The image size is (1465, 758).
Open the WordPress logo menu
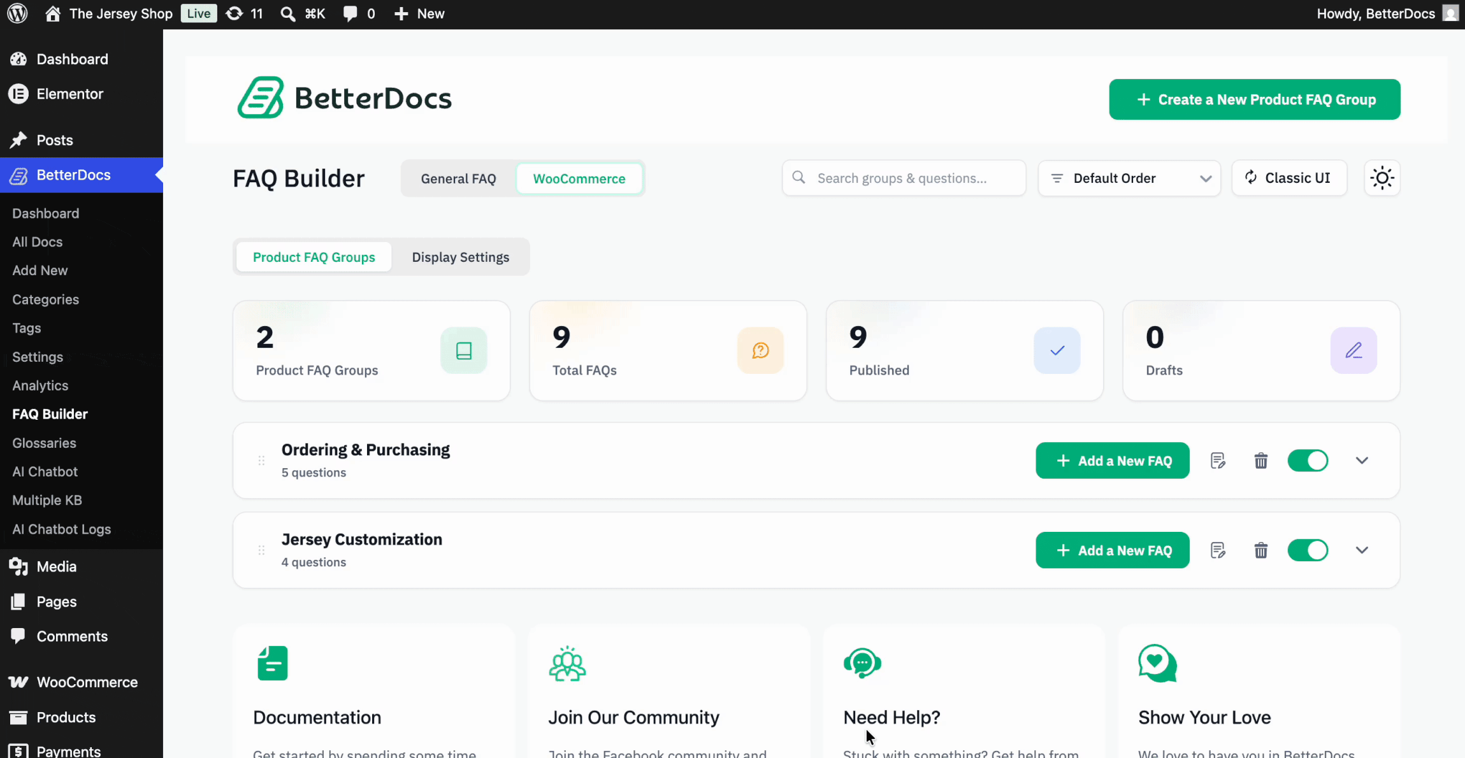(17, 13)
